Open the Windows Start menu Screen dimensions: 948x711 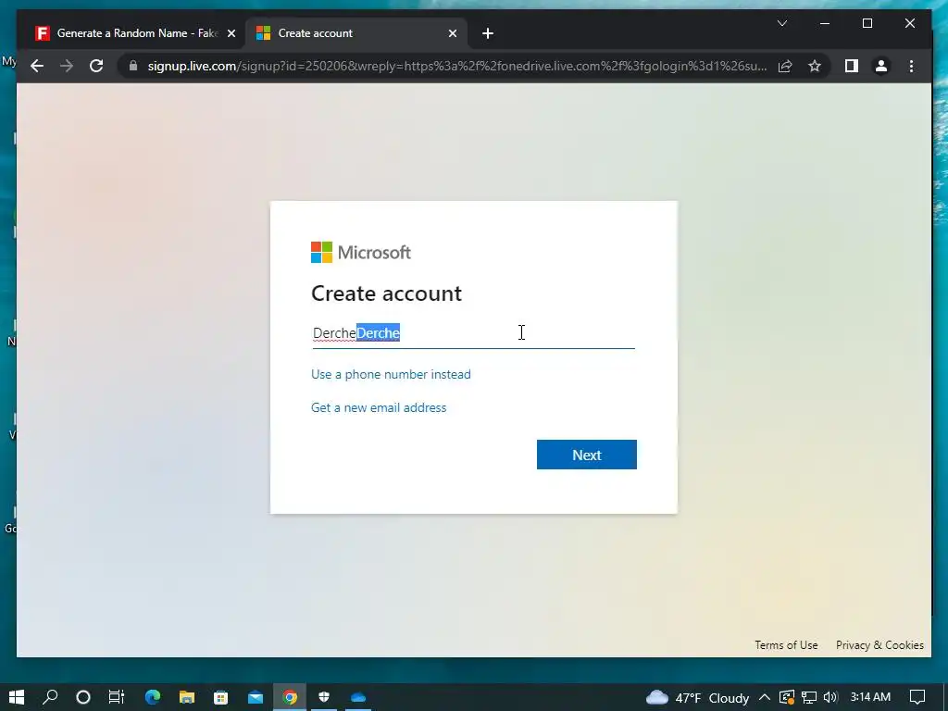(x=17, y=697)
